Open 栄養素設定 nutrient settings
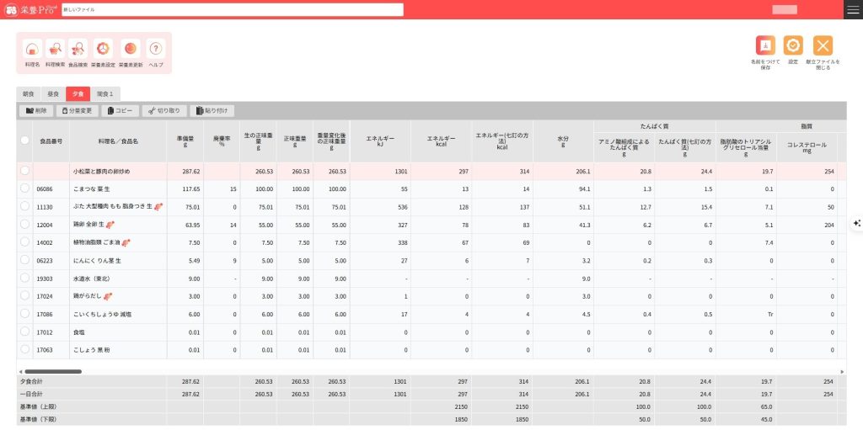This screenshot has height=430, width=863. pos(103,52)
